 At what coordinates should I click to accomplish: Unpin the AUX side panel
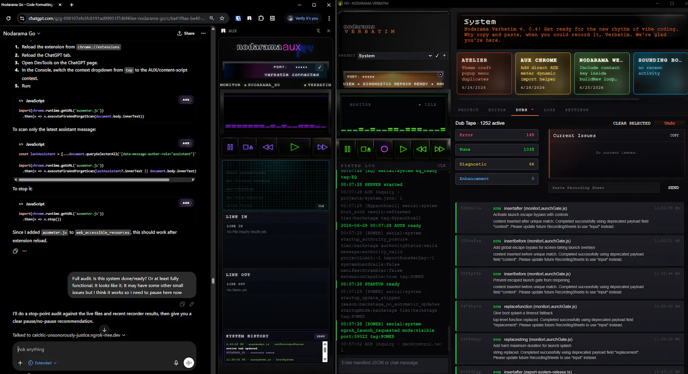318,31
